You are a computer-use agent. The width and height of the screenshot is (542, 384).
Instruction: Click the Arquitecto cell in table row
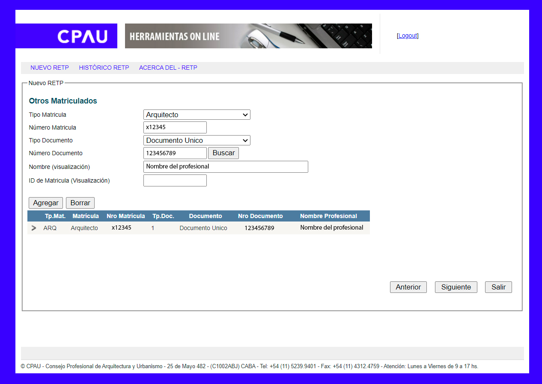tap(84, 228)
